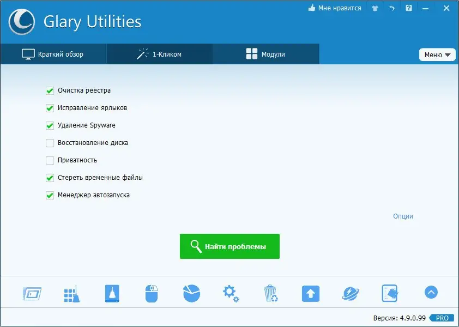The image size is (459, 327).
Task: Click the mouse device icon in bottom toolbar
Action: pos(152,293)
